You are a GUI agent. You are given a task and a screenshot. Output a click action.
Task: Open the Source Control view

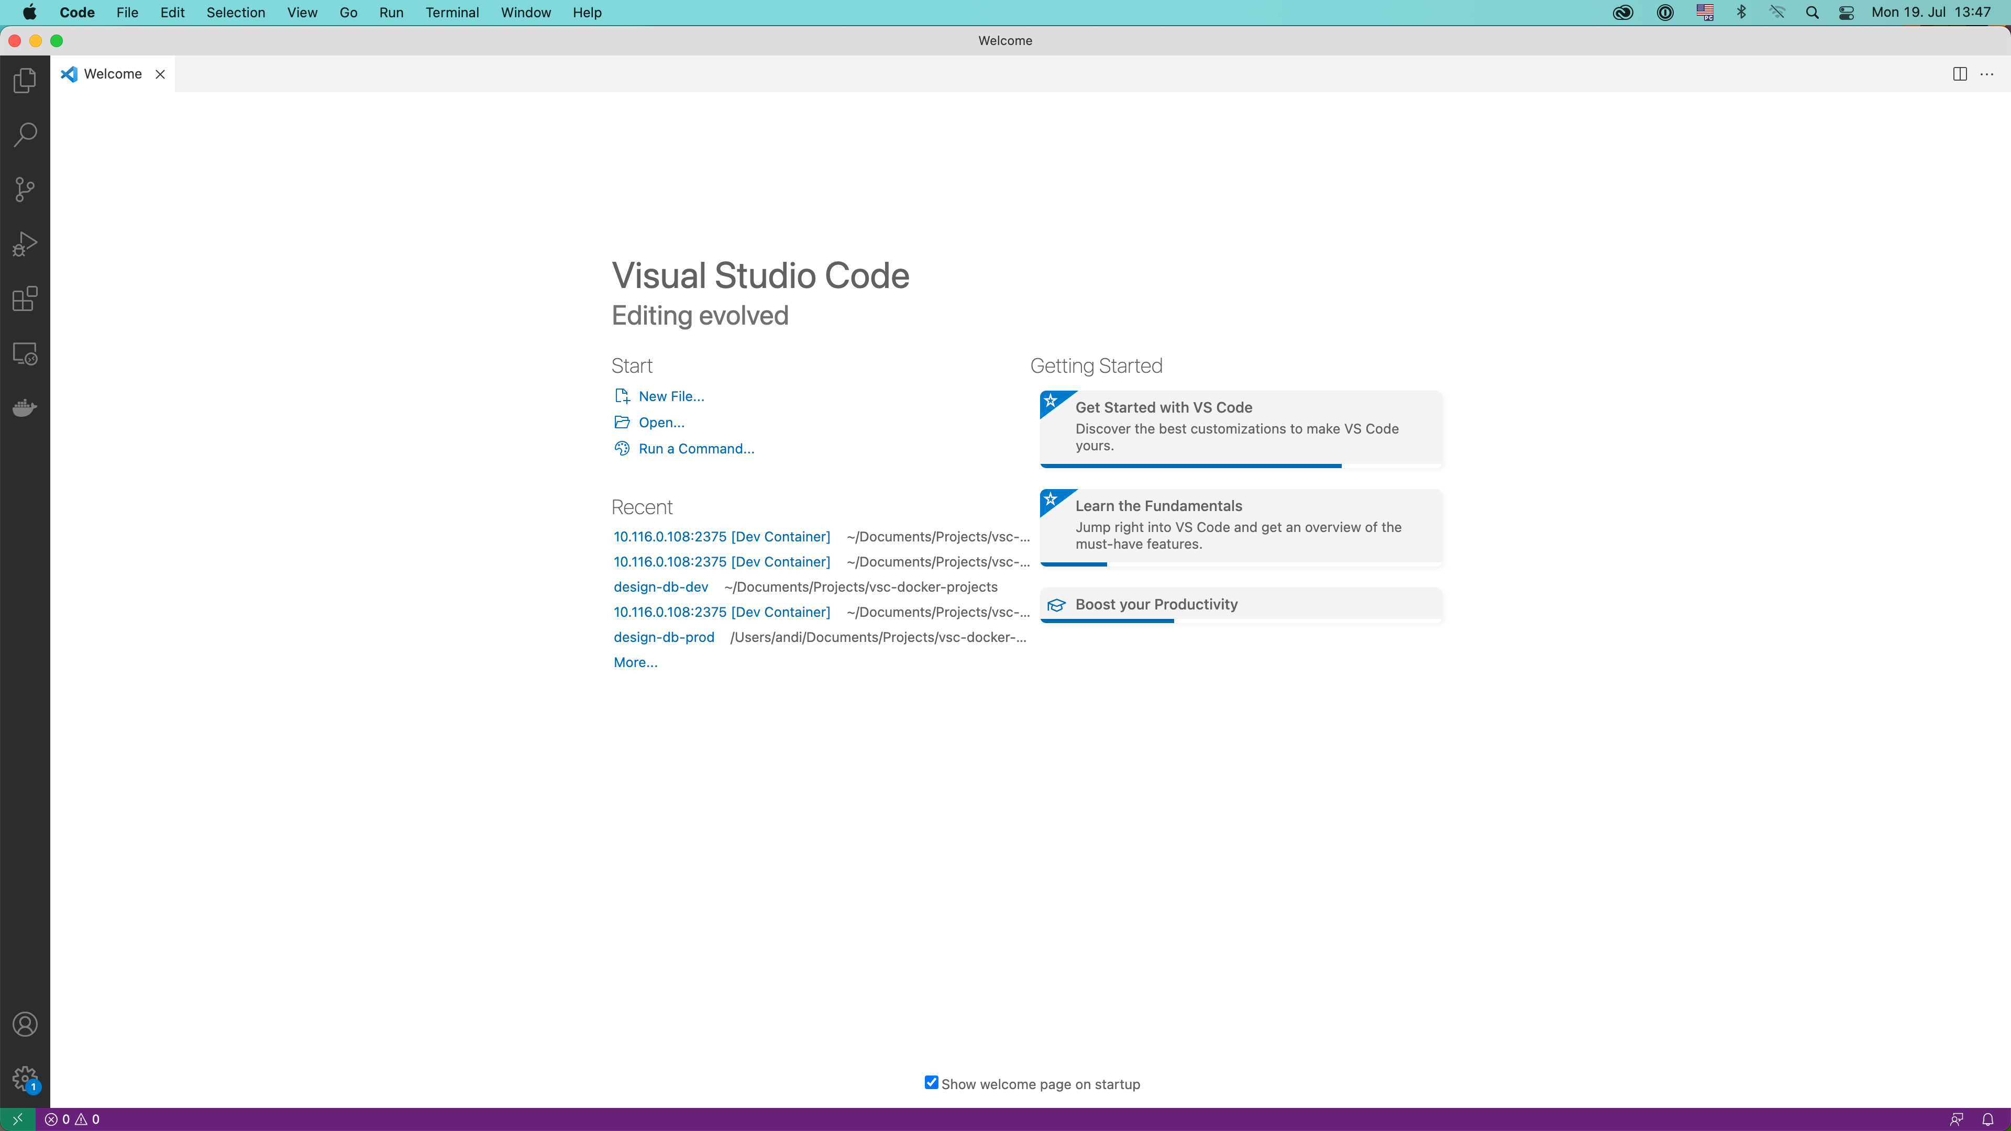click(x=24, y=189)
